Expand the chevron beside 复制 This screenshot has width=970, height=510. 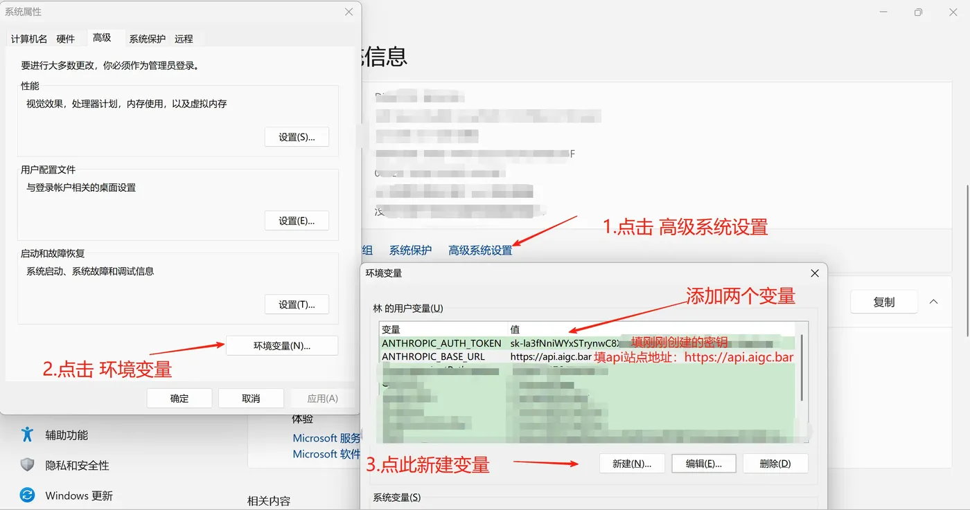934,302
